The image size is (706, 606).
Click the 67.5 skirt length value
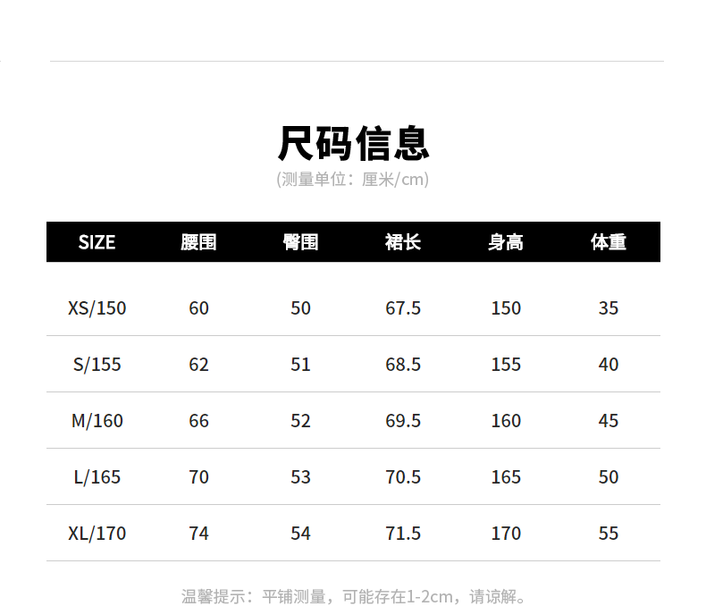coord(403,308)
